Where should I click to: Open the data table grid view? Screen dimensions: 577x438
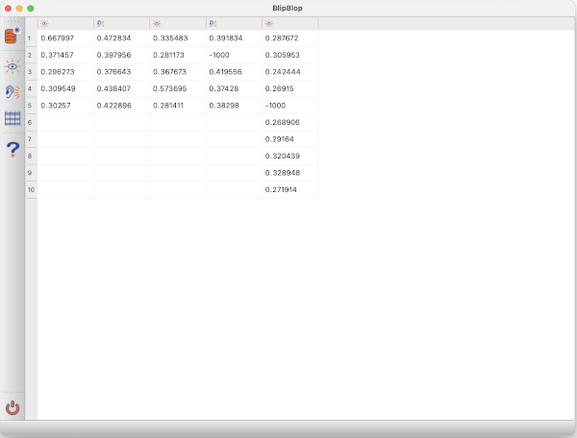click(x=13, y=119)
